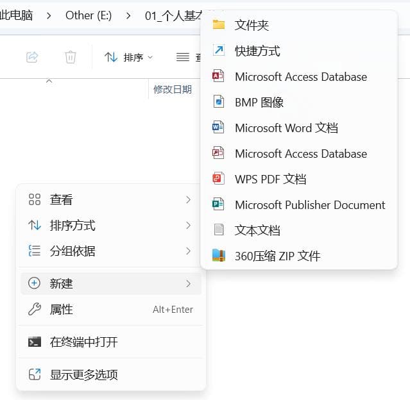Open 属性 properties from context menu

point(111,310)
